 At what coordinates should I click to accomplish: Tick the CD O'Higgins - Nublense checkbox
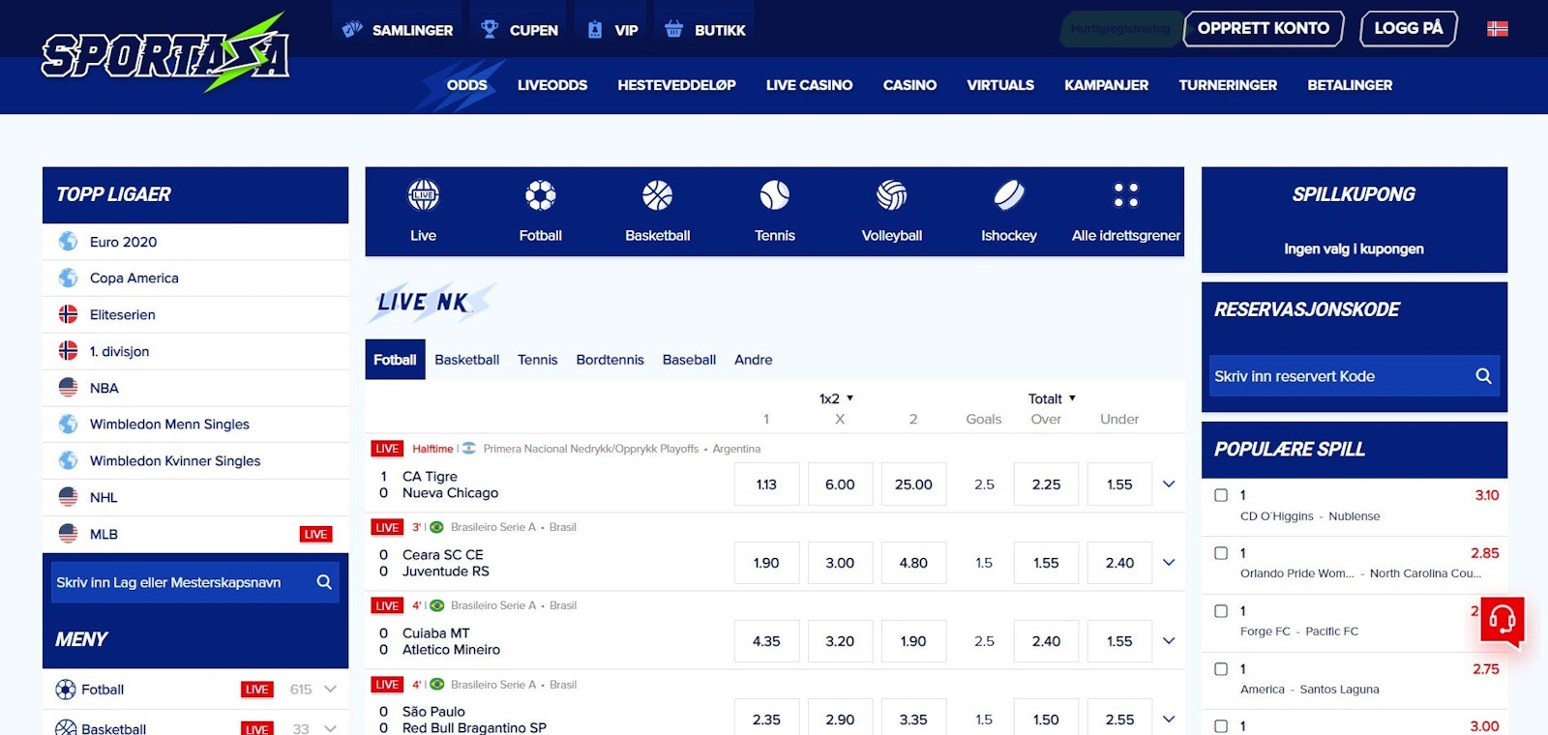pyautogui.click(x=1221, y=495)
